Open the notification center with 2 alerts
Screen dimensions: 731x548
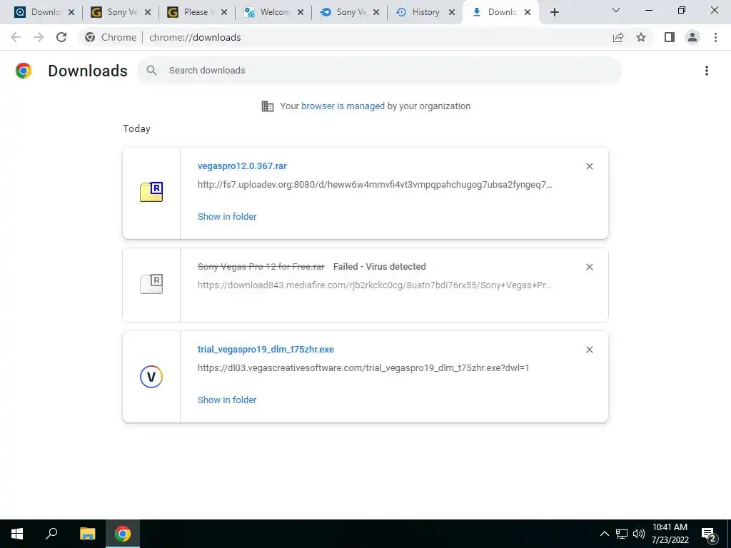click(x=709, y=534)
